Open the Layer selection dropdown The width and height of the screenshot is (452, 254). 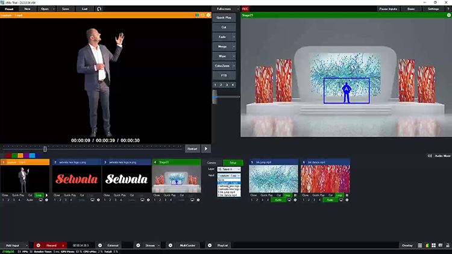coord(230,169)
